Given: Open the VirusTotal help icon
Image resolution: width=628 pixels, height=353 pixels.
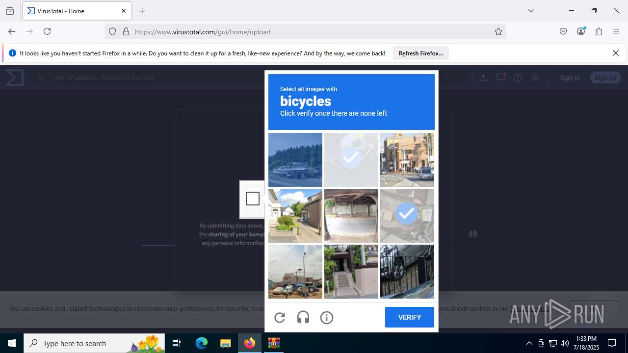Looking at the screenshot, I should tap(518, 77).
